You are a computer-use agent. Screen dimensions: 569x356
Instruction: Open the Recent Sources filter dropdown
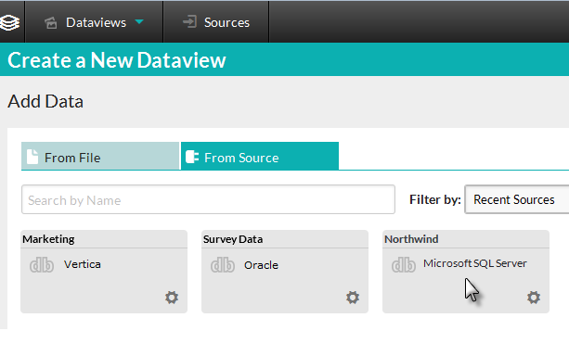click(517, 199)
